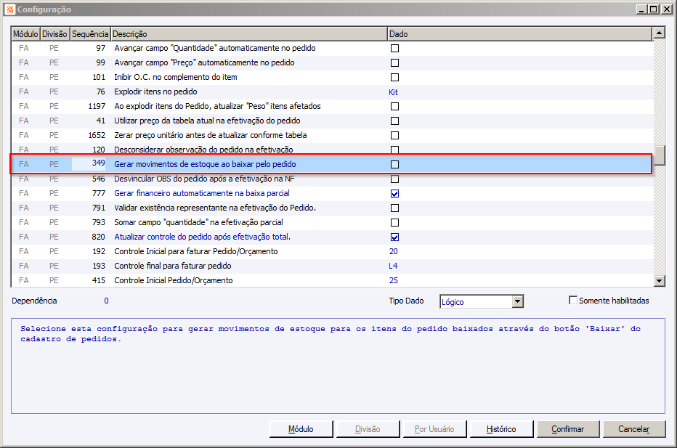
Task: Click the Lógico value in Tipo Dado combo
Action: [453, 302]
